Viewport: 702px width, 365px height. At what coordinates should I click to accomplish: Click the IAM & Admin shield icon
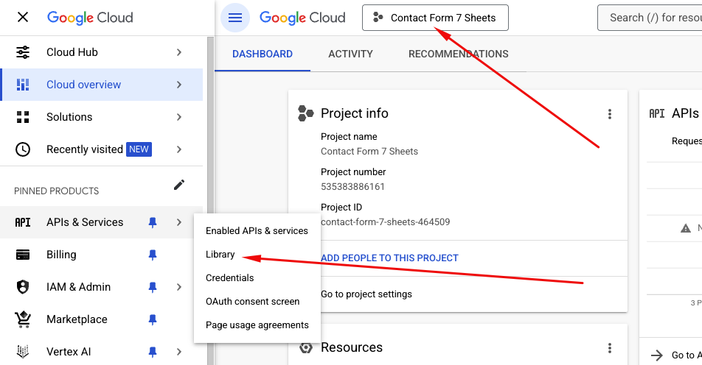coord(23,287)
